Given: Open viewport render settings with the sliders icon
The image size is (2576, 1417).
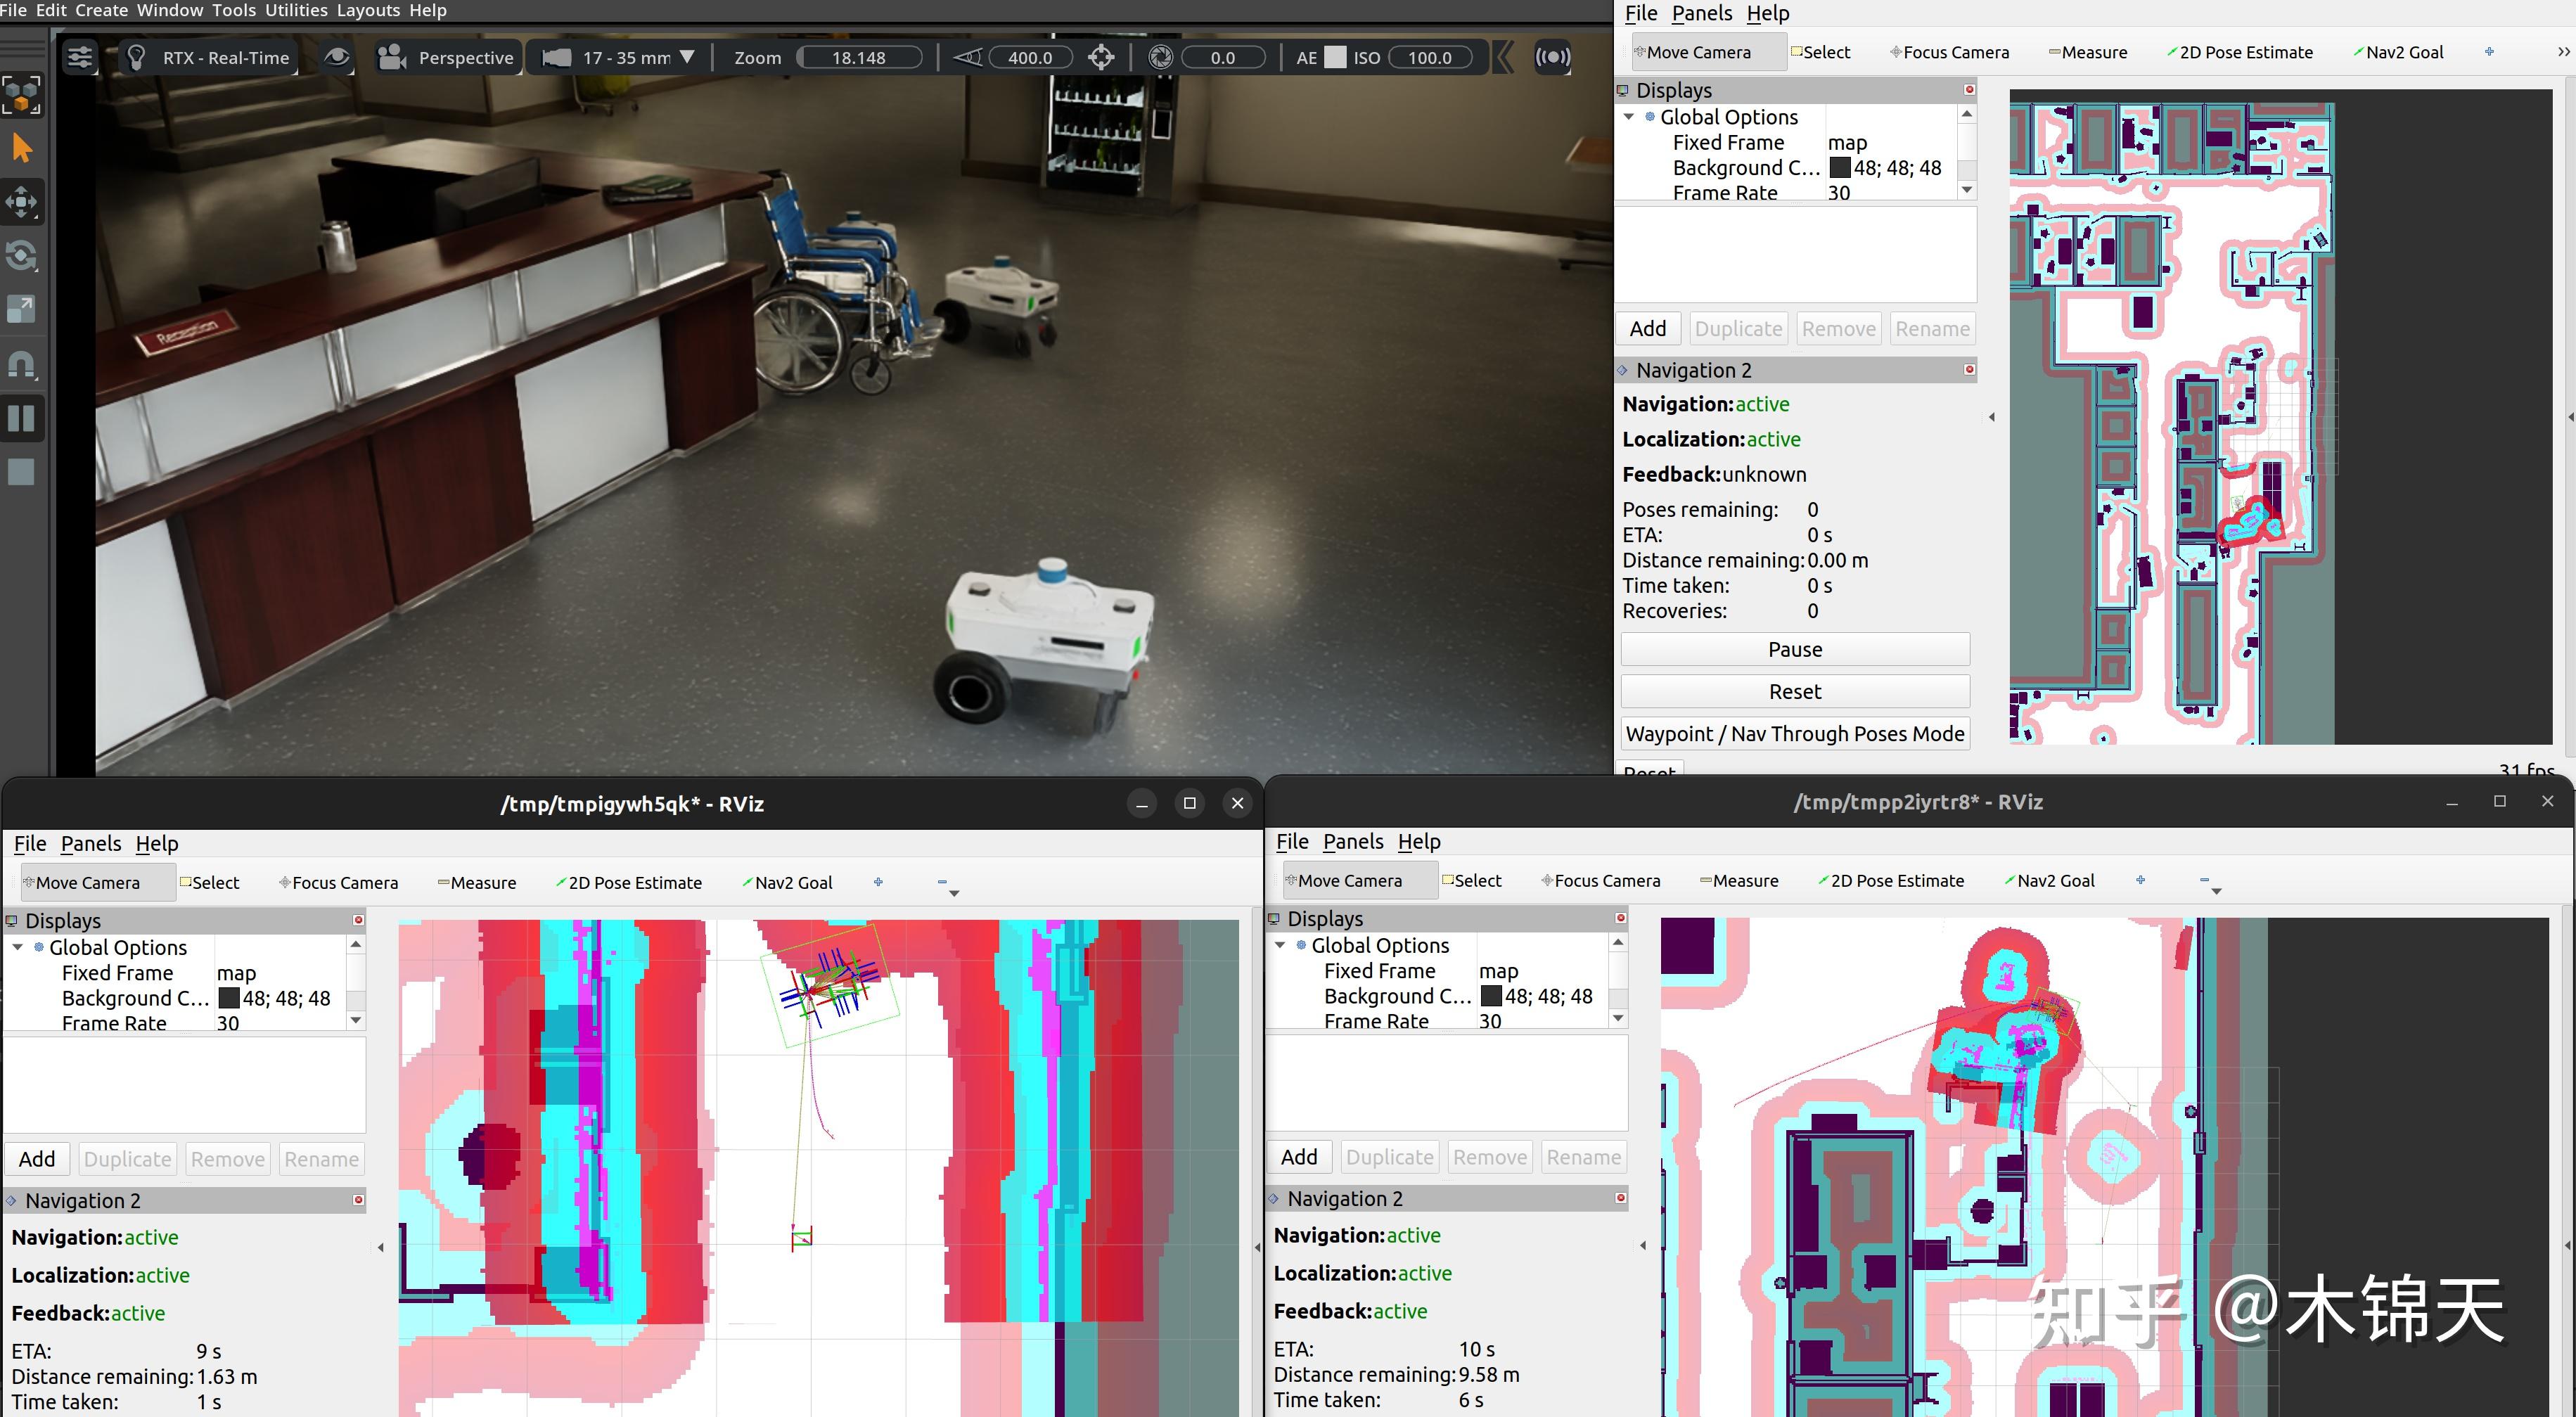Looking at the screenshot, I should [80, 57].
